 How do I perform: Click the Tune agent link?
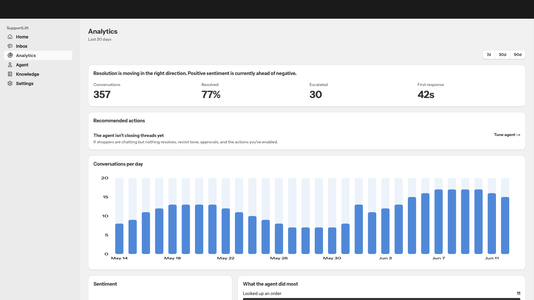click(x=507, y=135)
